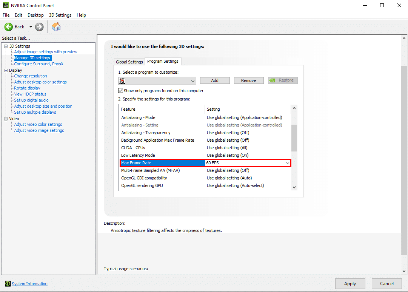Open the Back history dropdown arrow

click(31, 27)
